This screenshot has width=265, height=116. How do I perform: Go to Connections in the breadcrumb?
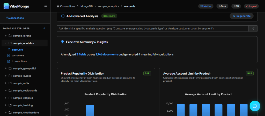coord(68,6)
